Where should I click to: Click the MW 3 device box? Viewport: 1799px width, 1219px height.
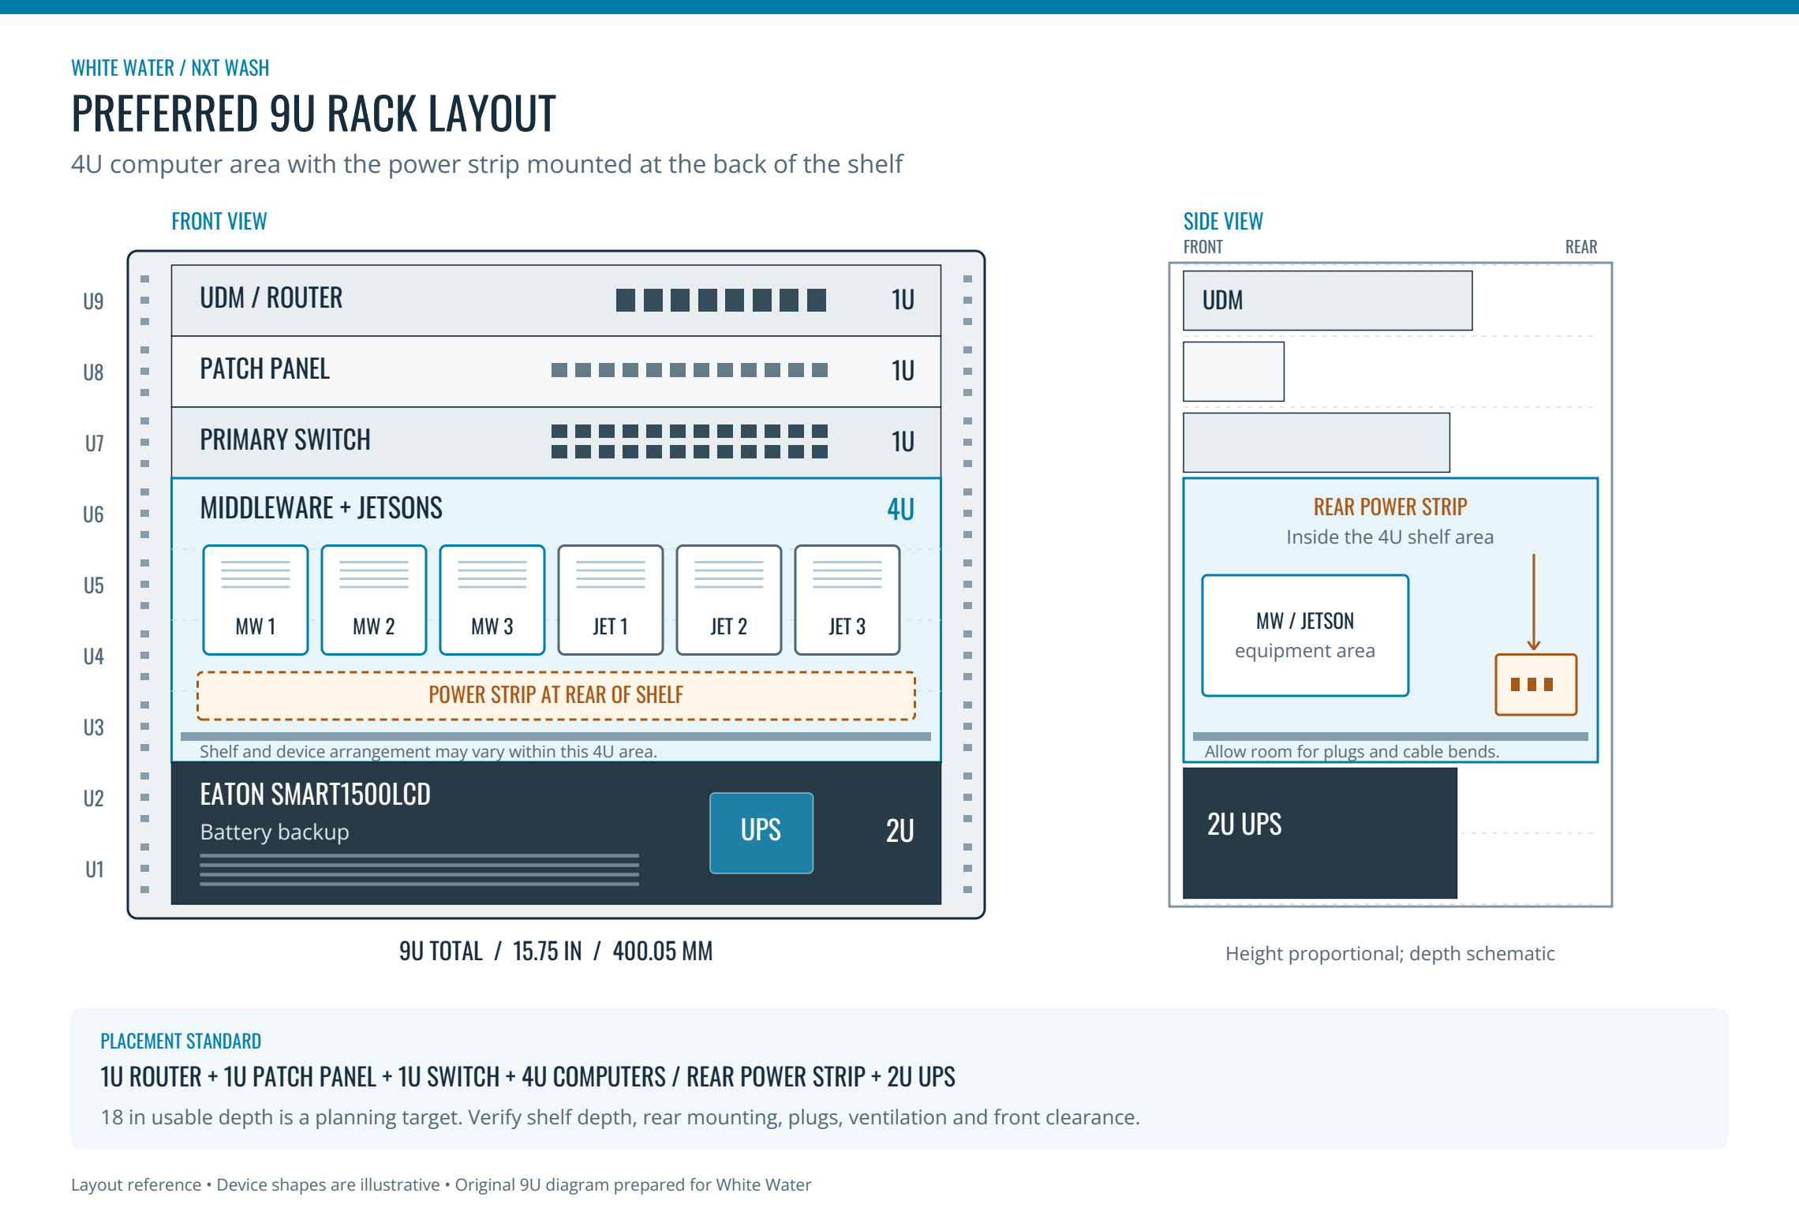(x=492, y=600)
